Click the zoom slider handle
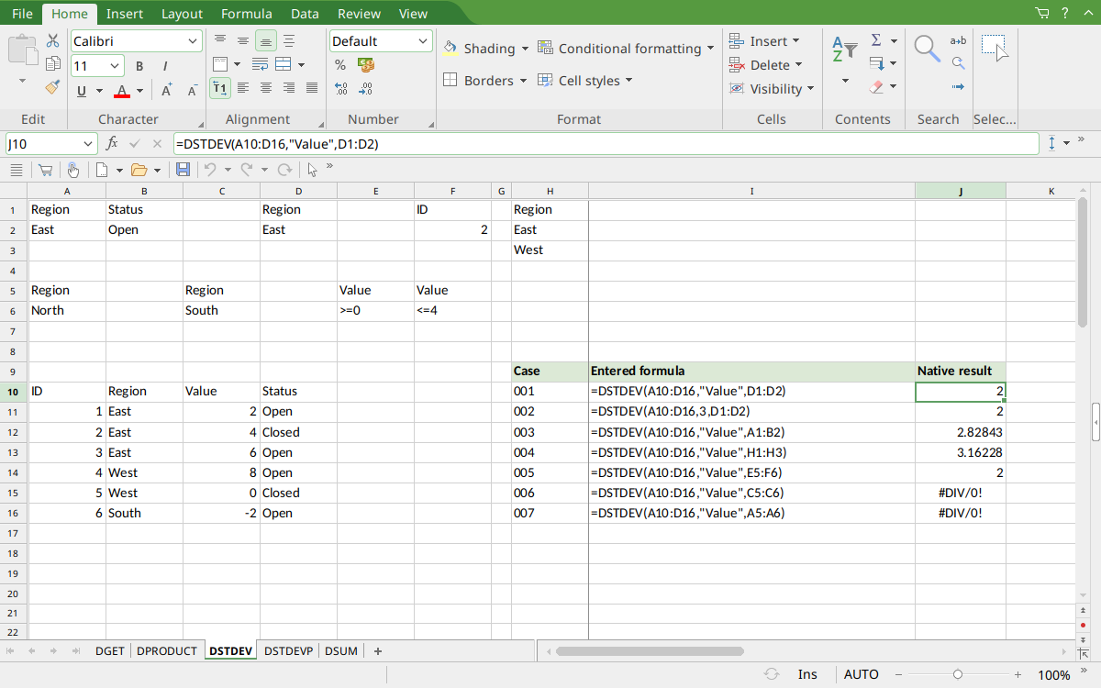 tap(957, 674)
